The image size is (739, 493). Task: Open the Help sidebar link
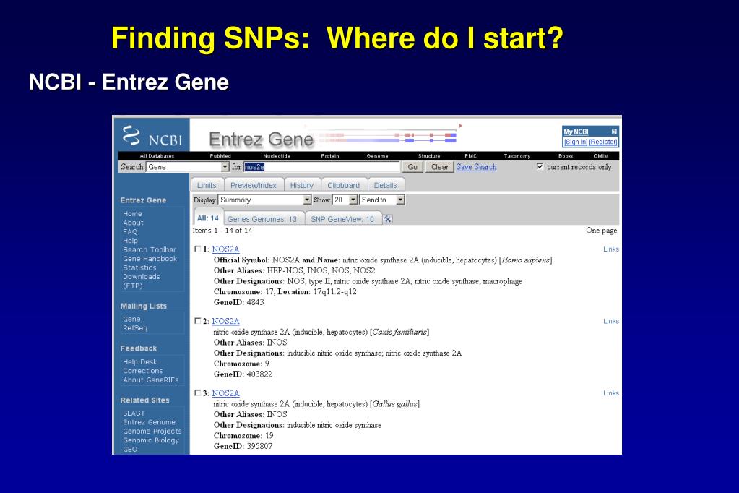tap(130, 241)
